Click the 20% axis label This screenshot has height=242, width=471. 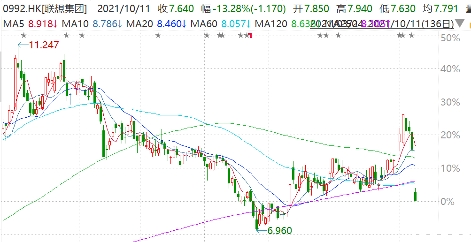(450, 135)
